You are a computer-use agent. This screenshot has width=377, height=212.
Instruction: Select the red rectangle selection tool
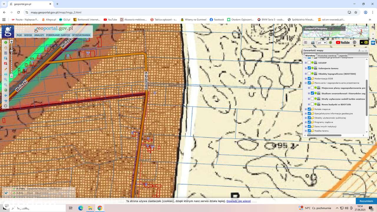[x=6, y=64]
